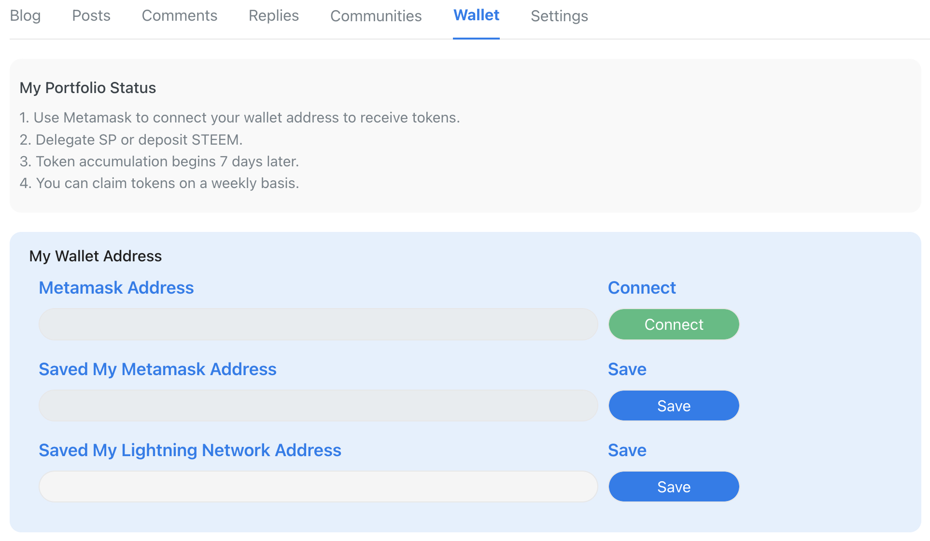Switch to the Posts tab

[91, 16]
